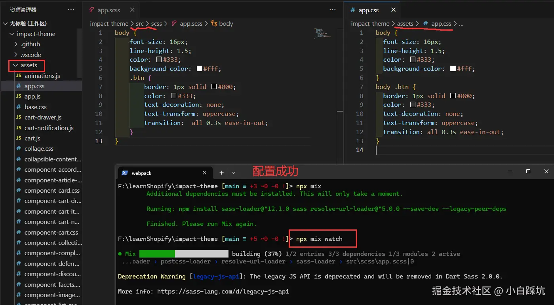Click #333 color swatch on scss line 4
This screenshot has height=305, width=554.
[159, 60]
